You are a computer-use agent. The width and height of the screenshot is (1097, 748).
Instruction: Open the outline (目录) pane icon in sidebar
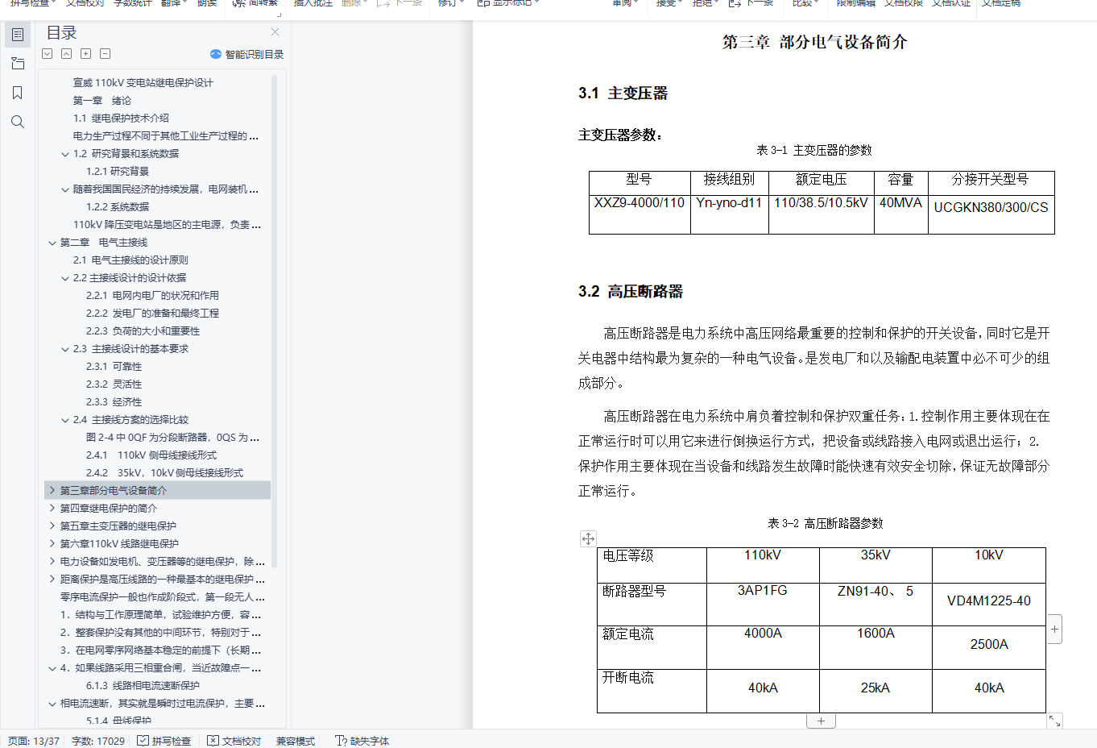(x=18, y=35)
